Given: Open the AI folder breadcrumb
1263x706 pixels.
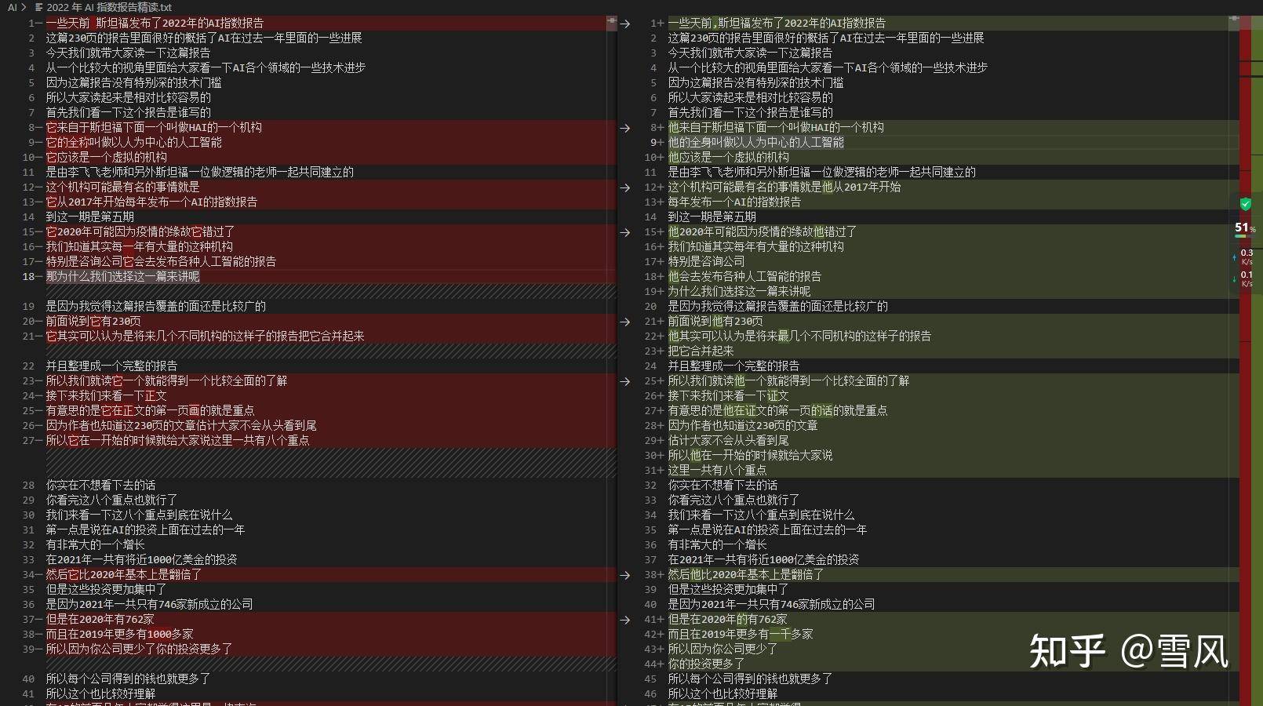Looking at the screenshot, I should [13, 7].
